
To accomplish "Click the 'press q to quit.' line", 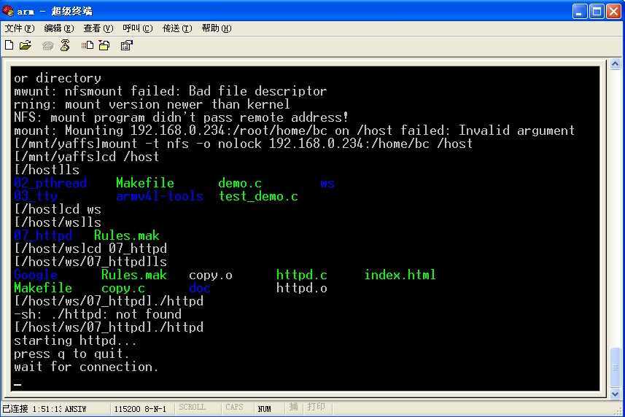I will pyautogui.click(x=71, y=354).
